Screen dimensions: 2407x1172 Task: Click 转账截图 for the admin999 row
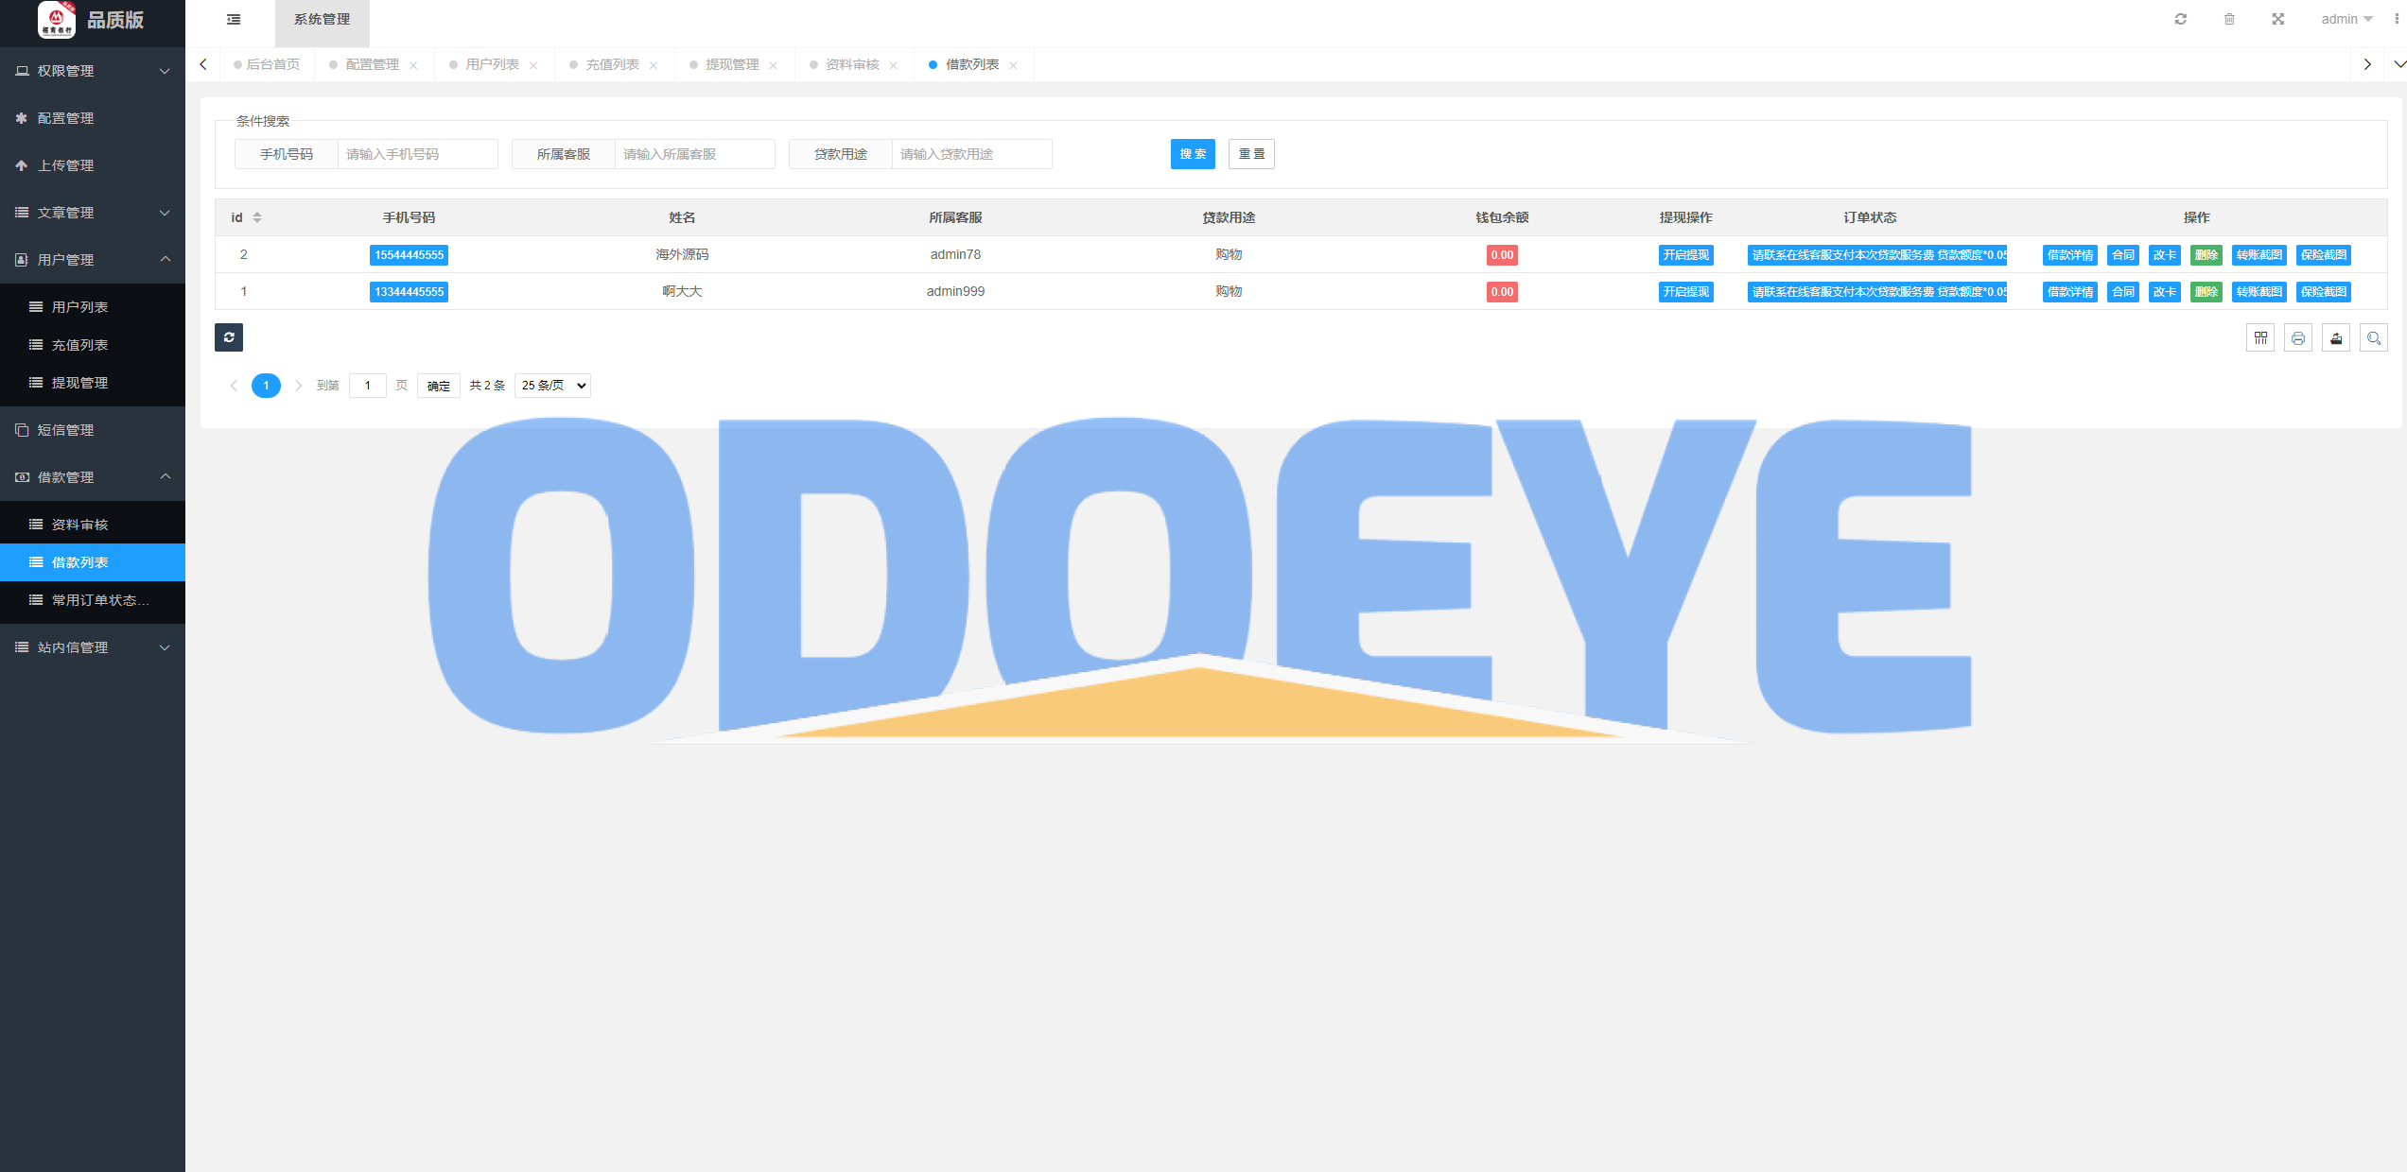click(2259, 292)
